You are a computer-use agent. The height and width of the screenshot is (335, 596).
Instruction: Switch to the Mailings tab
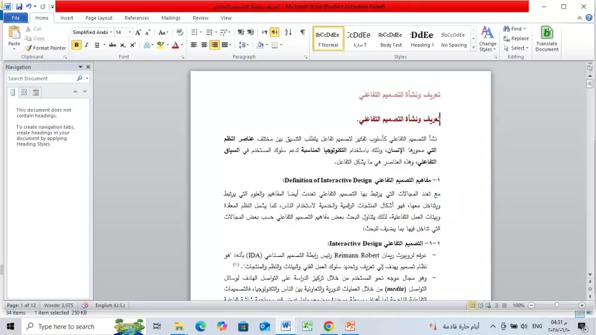click(170, 18)
